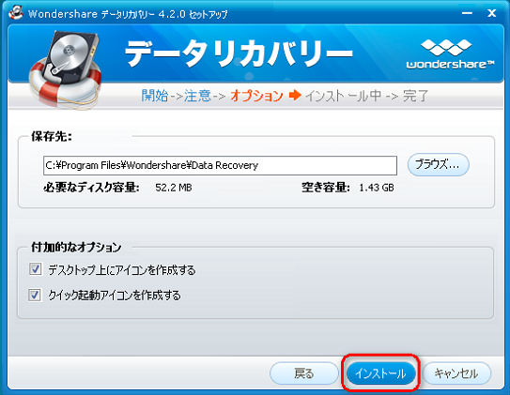Click the 空き容量: label
The image size is (510, 395).
(x=326, y=188)
